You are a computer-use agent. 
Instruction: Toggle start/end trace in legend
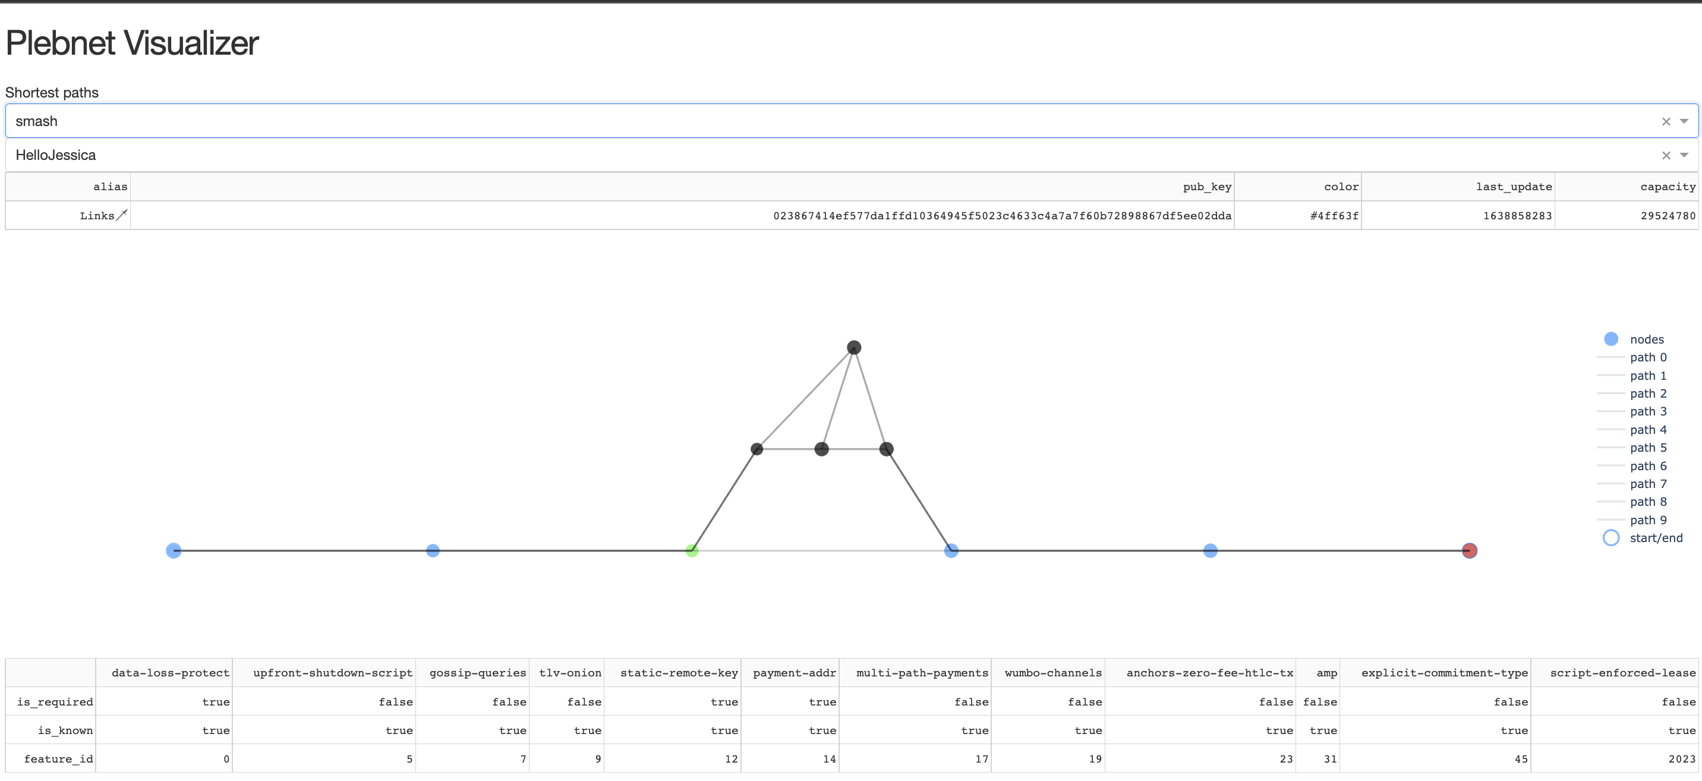[x=1655, y=538]
